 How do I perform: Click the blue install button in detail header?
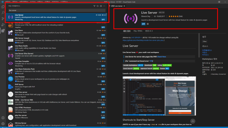[x=143, y=24]
